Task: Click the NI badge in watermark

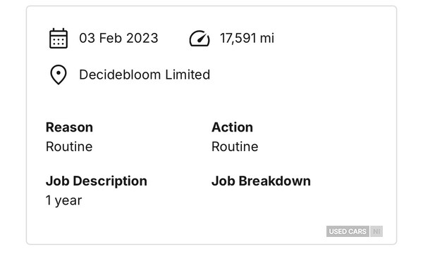Action: [x=376, y=231]
